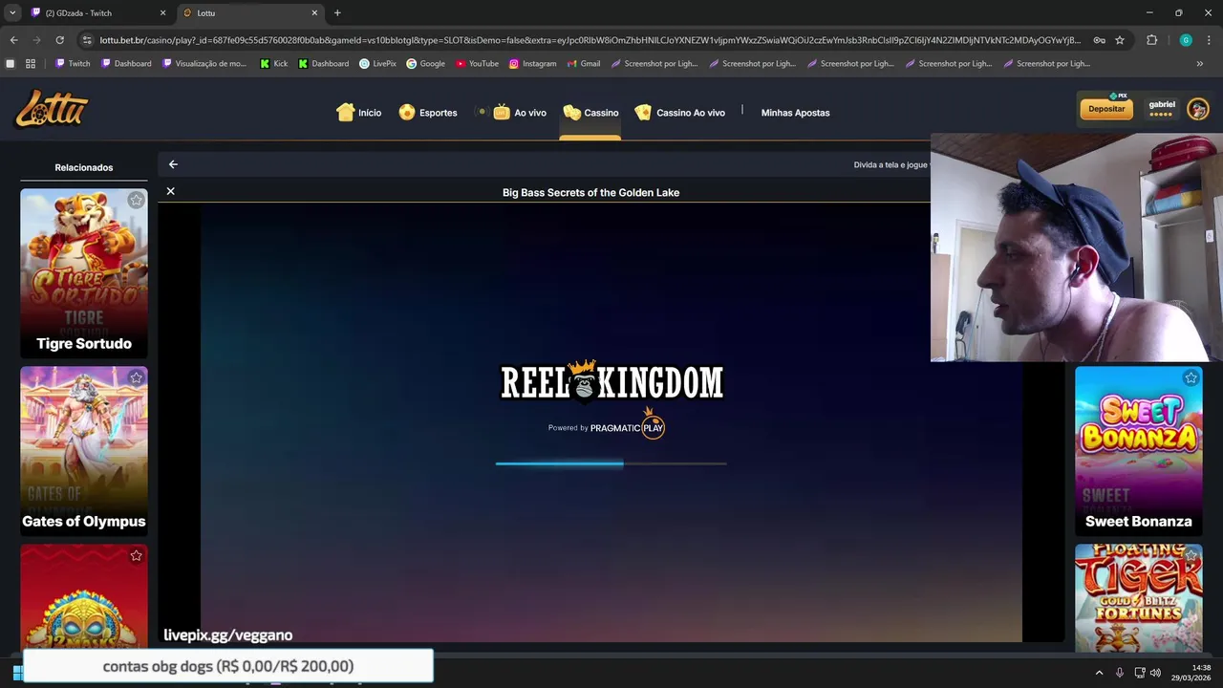Click the Lottu logo
Image resolution: width=1223 pixels, height=688 pixels.
pyautogui.click(x=52, y=110)
